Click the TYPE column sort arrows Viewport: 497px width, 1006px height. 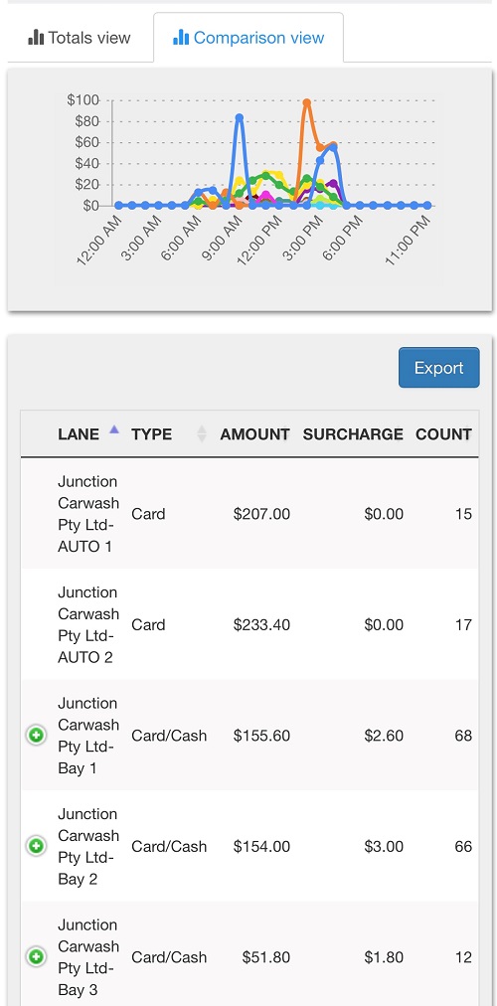click(202, 434)
